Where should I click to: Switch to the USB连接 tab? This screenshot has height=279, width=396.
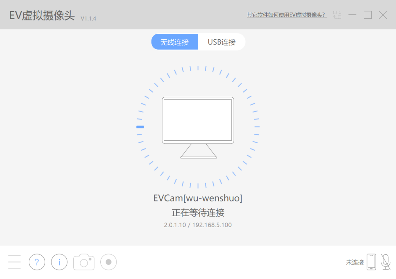point(221,42)
